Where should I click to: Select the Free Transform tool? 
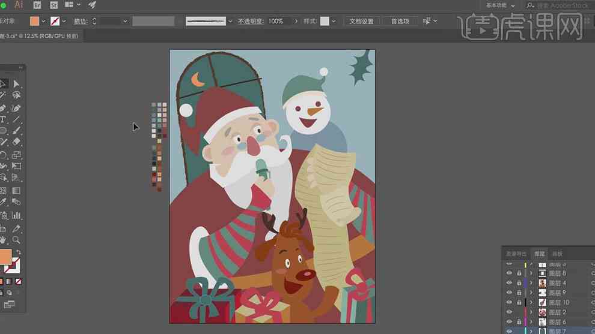coord(16,166)
